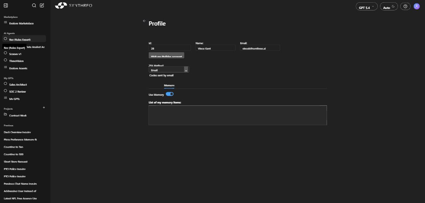Open the Short Story Request chat
The height and width of the screenshot is (203, 425).
(x=16, y=162)
